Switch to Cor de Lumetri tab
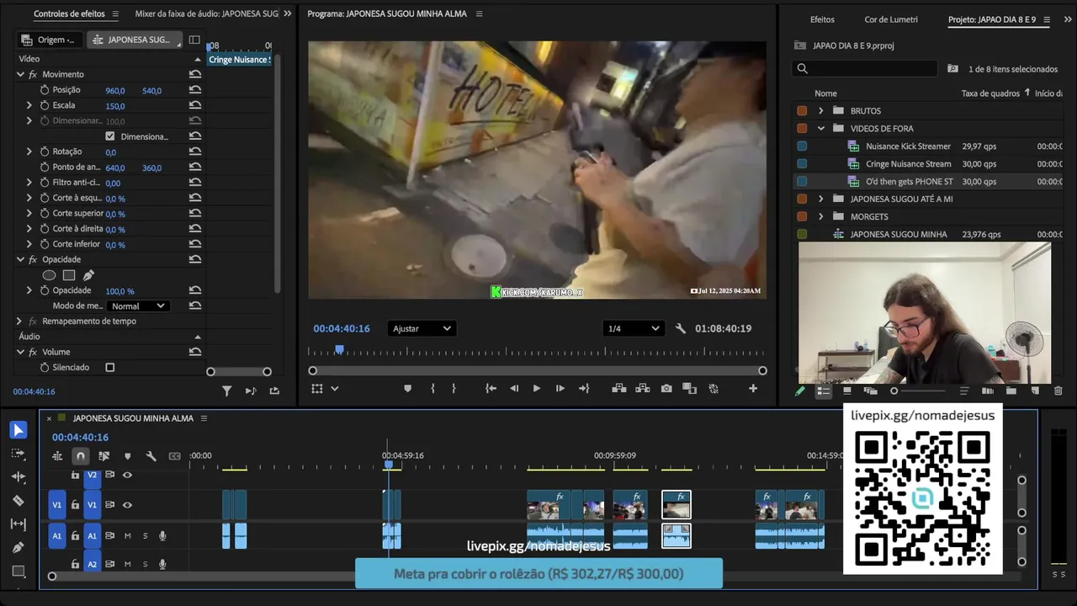1077x606 pixels. coord(891,19)
